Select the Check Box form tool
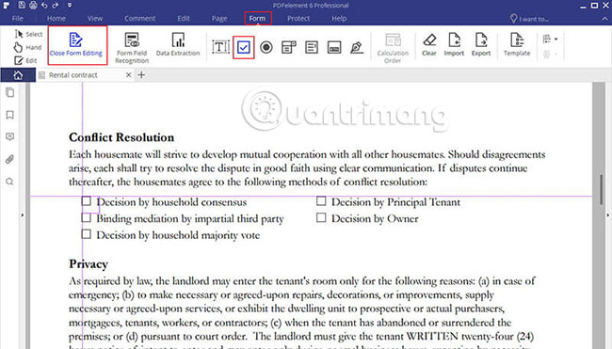612x349 pixels. 244,48
